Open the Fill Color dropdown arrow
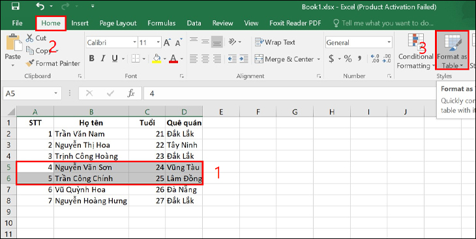The width and height of the screenshot is (476, 239). coord(165,59)
